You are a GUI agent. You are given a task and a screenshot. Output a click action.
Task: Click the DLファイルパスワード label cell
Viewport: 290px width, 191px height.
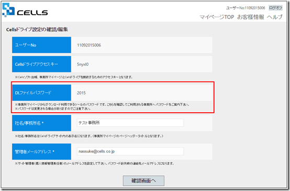click(41, 93)
